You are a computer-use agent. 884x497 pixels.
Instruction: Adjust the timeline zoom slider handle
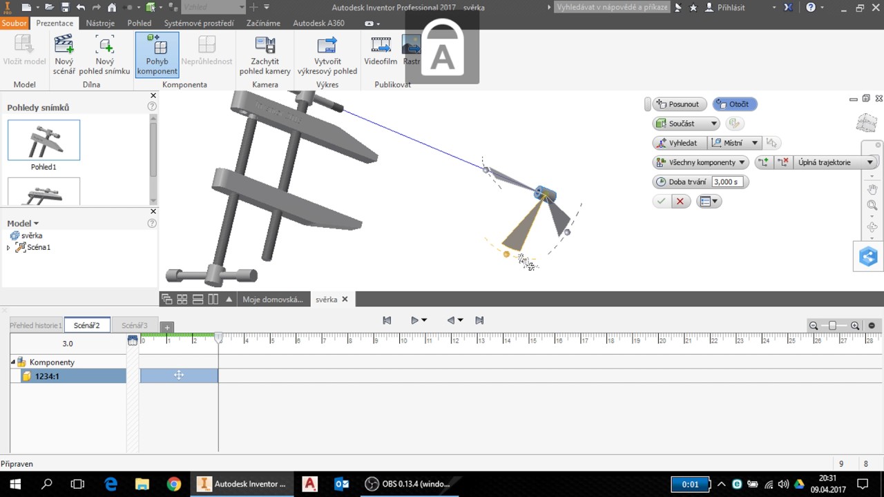(x=832, y=326)
